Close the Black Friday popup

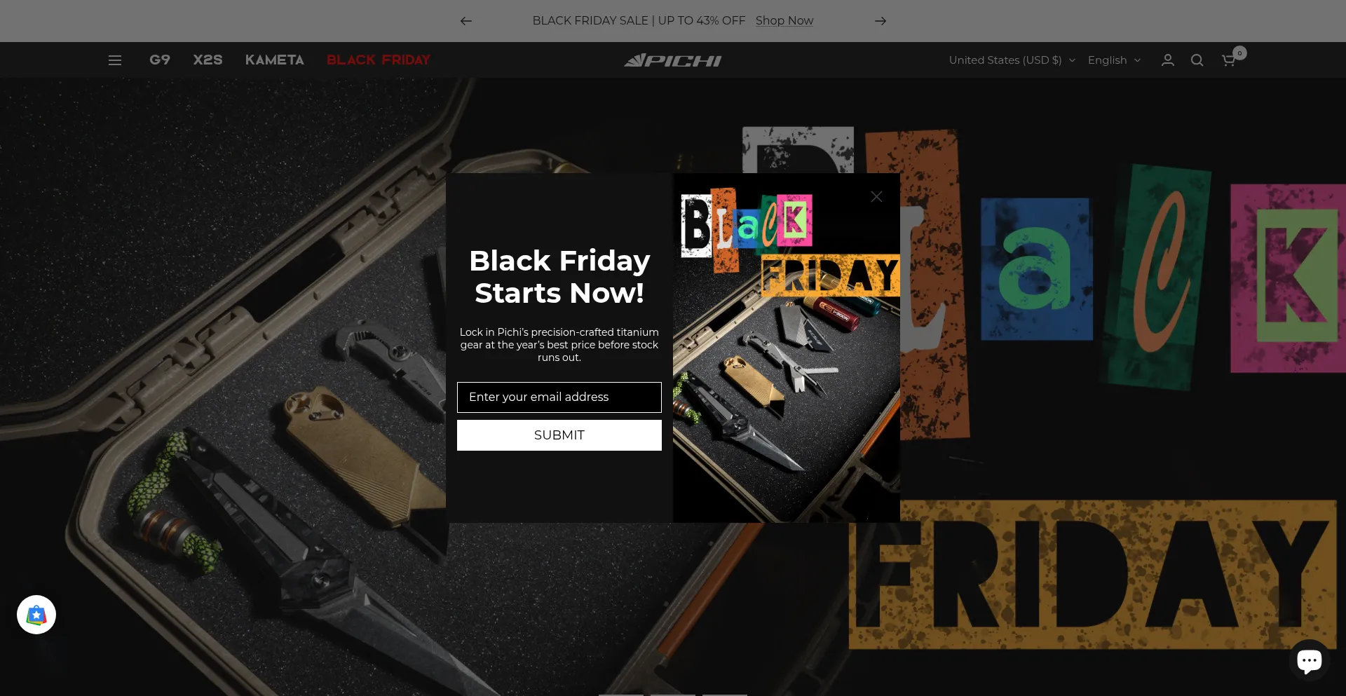coord(876,196)
